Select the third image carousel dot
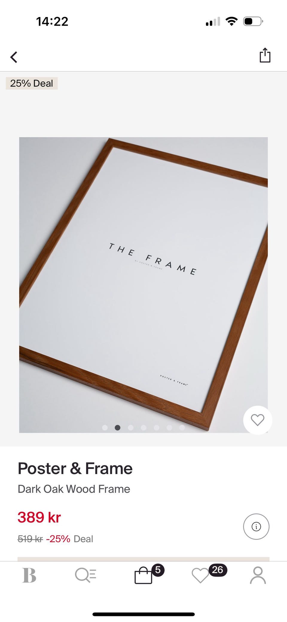Image resolution: width=287 pixels, height=622 pixels. click(131, 428)
